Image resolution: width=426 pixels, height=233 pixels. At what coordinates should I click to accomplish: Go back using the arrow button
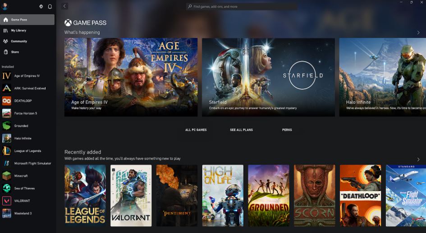coord(64,6)
